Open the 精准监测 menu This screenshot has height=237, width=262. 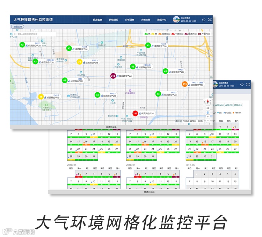(x=97, y=20)
